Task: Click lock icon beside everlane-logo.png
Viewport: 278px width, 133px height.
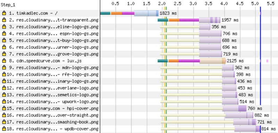Action: tap(4, 88)
